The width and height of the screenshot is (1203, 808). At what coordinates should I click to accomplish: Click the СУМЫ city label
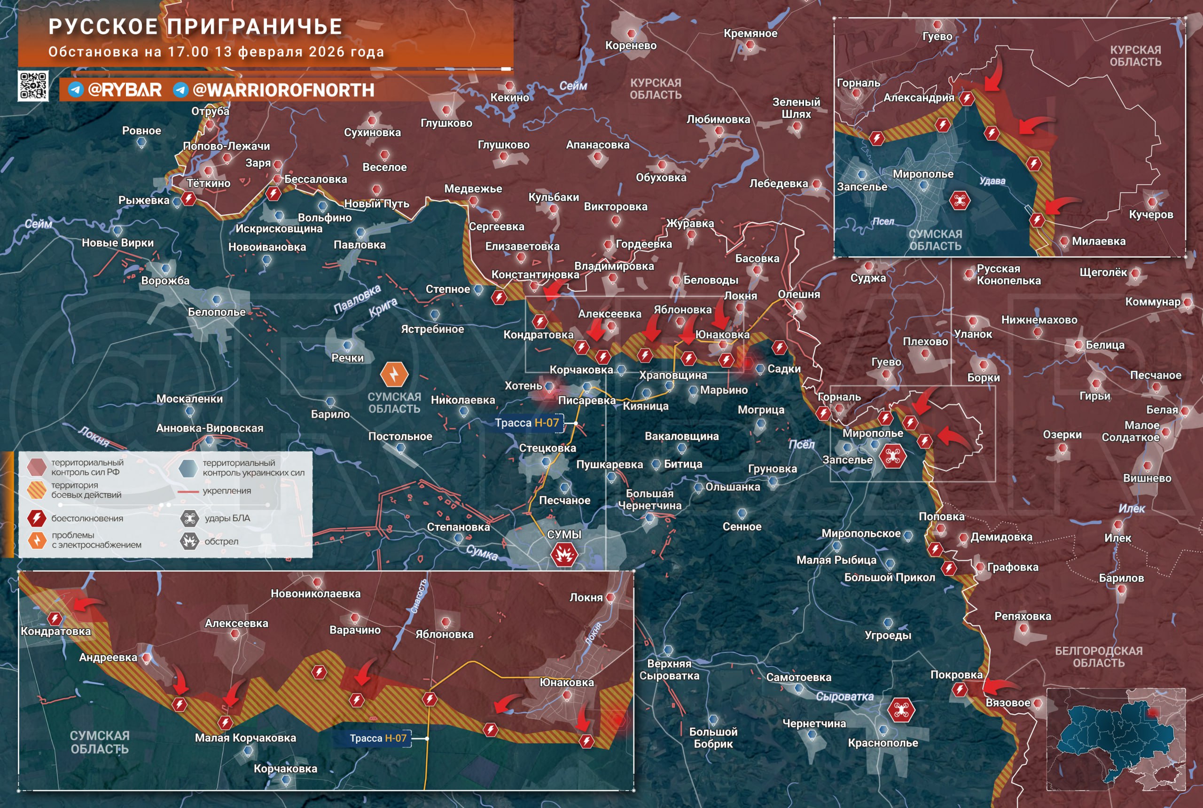[564, 534]
